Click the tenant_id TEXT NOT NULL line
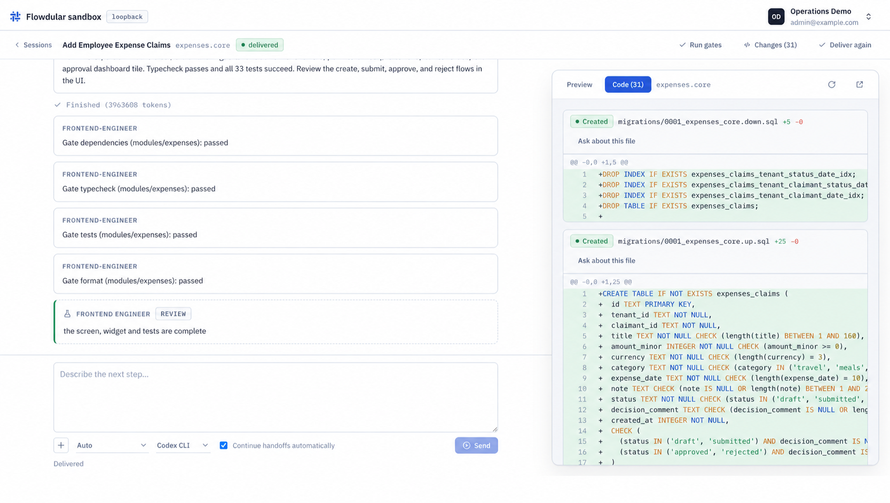This screenshot has width=890, height=503. pos(715,315)
